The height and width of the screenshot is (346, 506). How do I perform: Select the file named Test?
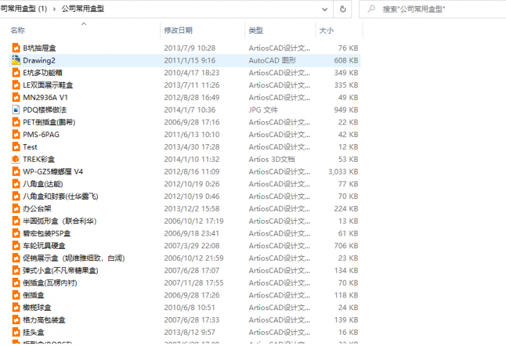[30, 147]
